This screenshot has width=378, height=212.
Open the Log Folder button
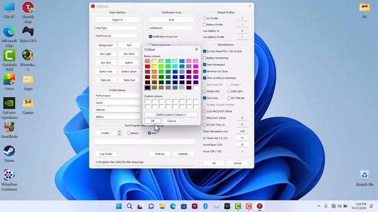click(x=106, y=154)
